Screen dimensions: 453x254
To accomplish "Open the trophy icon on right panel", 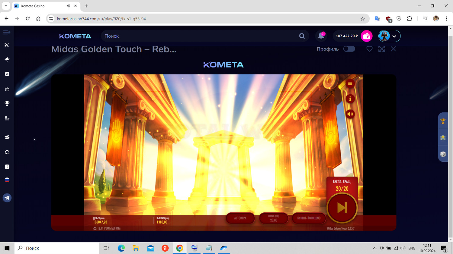I will [443, 121].
